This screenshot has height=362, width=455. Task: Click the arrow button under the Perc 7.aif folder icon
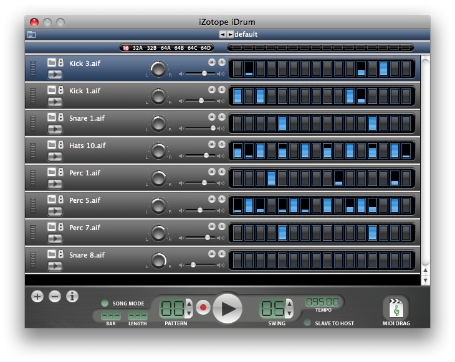pyautogui.click(x=55, y=239)
